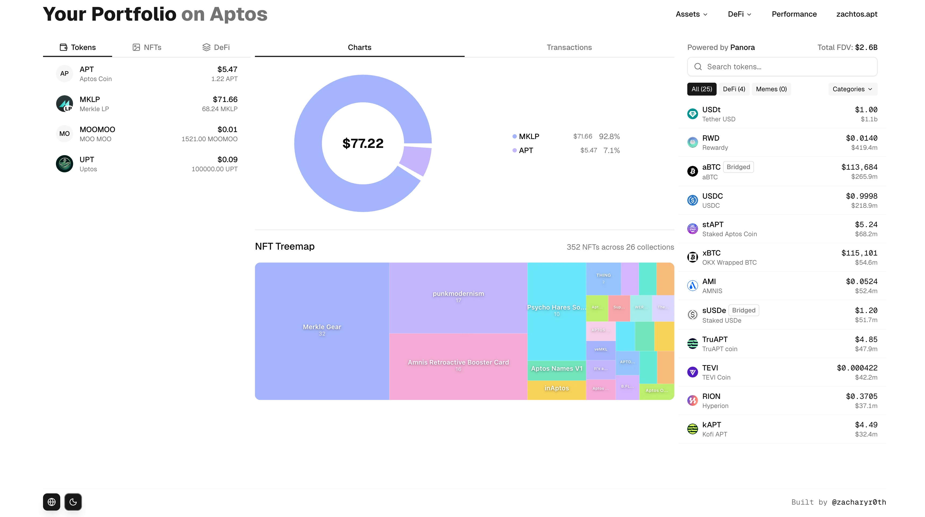The width and height of the screenshot is (925, 517).
Task: Open the Assets dropdown
Action: (691, 14)
